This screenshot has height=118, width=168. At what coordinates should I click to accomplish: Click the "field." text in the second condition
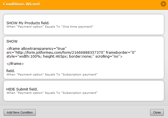(11, 71)
